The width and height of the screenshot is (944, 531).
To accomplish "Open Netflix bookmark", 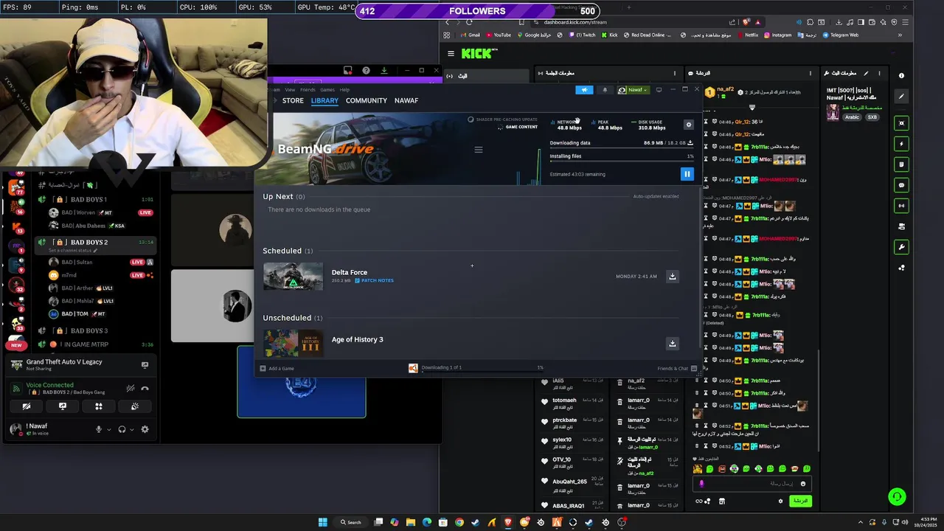I will click(747, 35).
